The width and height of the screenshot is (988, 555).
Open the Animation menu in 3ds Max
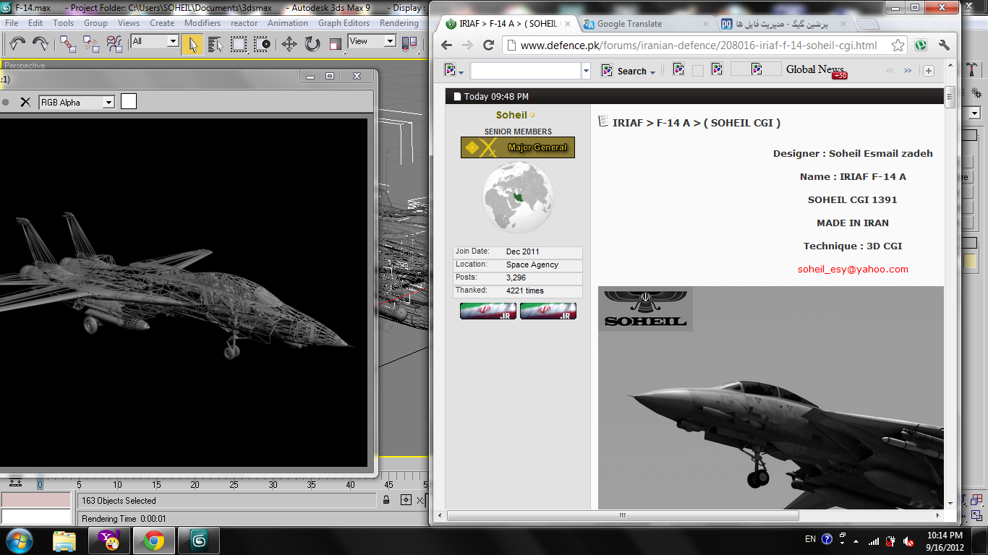pos(288,23)
